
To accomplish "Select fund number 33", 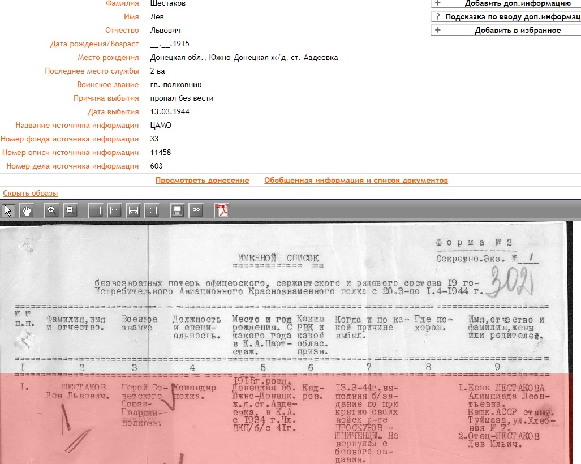I will tap(154, 139).
